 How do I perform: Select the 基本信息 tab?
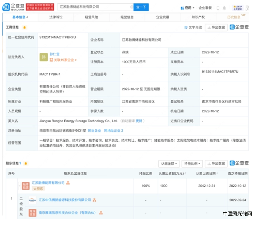(20, 17)
